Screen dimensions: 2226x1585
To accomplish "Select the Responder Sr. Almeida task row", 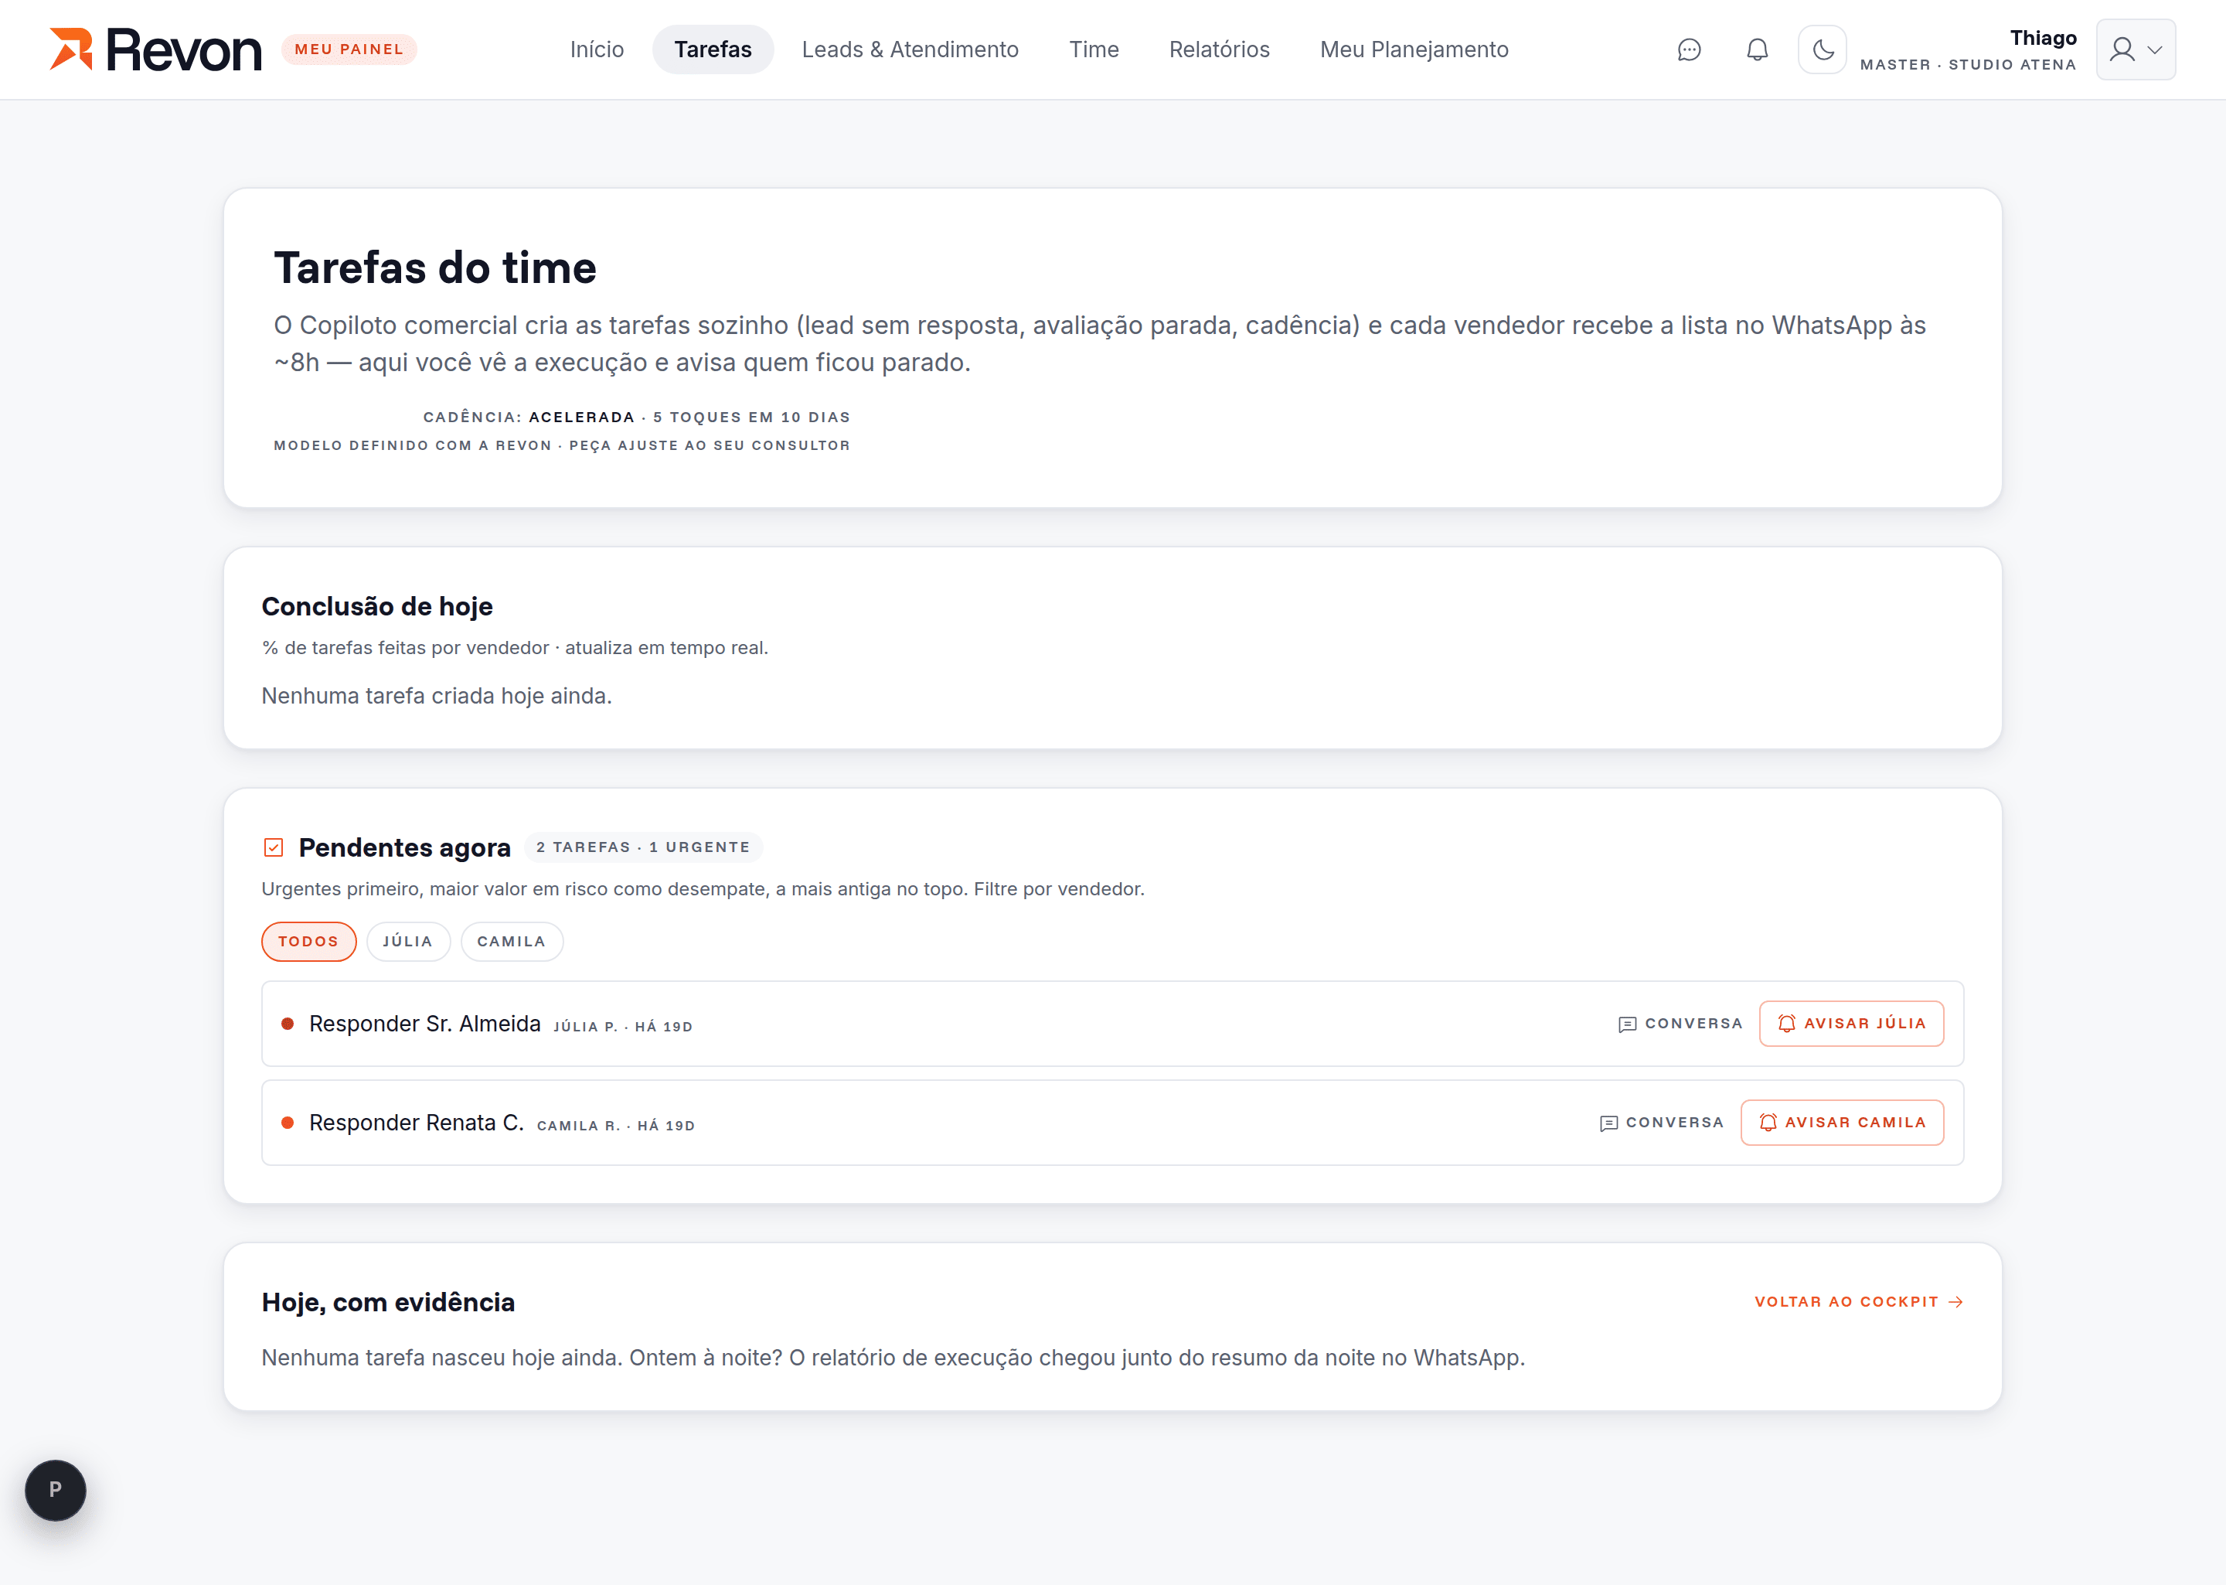I will click(x=1112, y=1024).
